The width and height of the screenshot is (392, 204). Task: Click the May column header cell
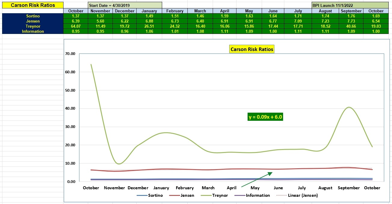tap(249, 11)
